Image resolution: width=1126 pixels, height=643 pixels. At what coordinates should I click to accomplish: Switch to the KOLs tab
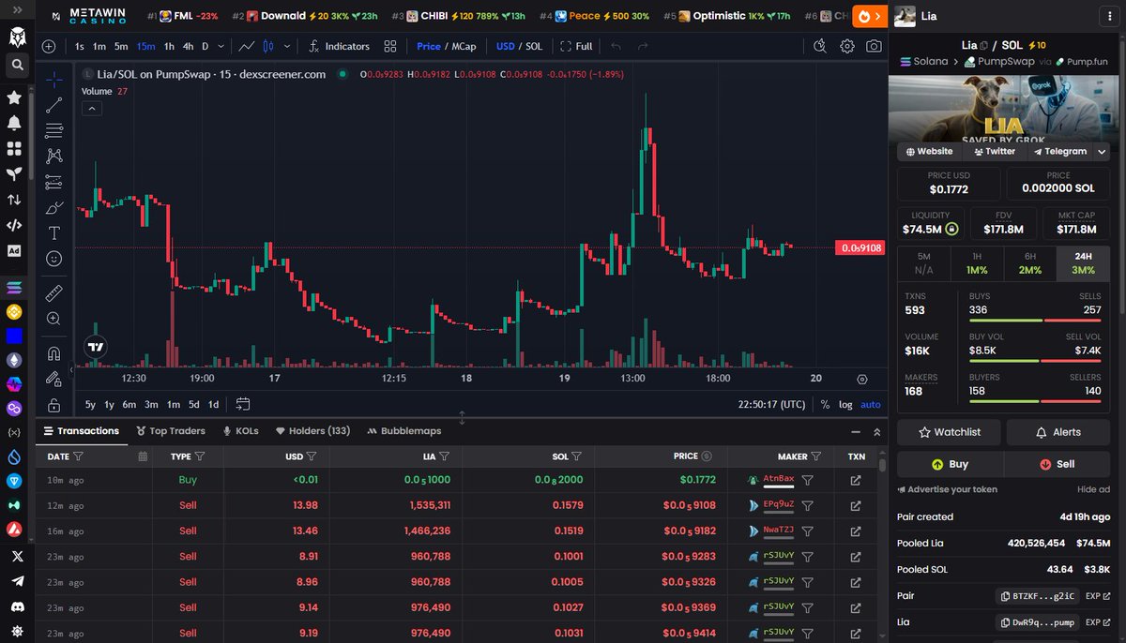point(240,431)
